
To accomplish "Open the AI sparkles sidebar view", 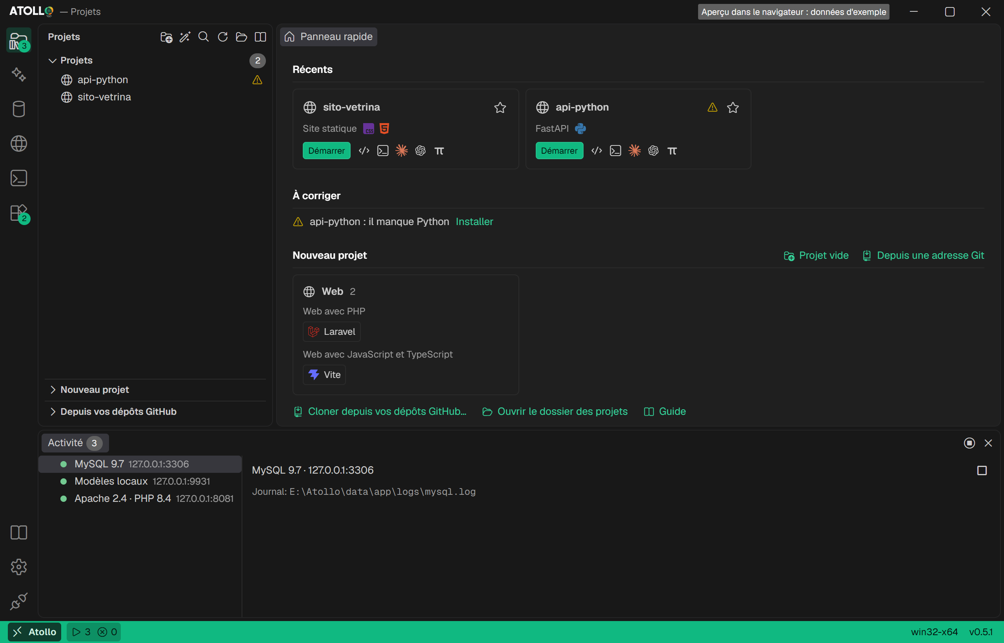I will 19,74.
